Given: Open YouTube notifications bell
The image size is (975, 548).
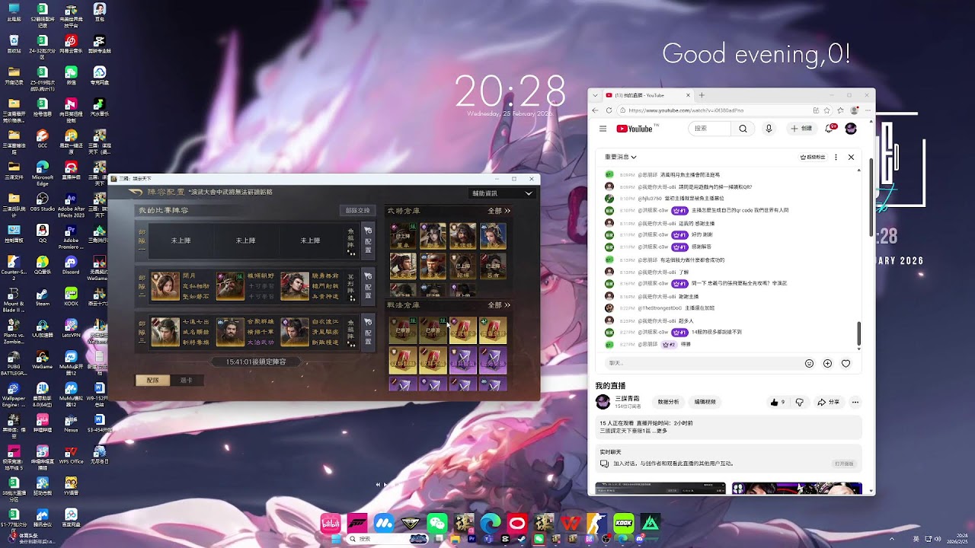Looking at the screenshot, I should click(x=830, y=129).
